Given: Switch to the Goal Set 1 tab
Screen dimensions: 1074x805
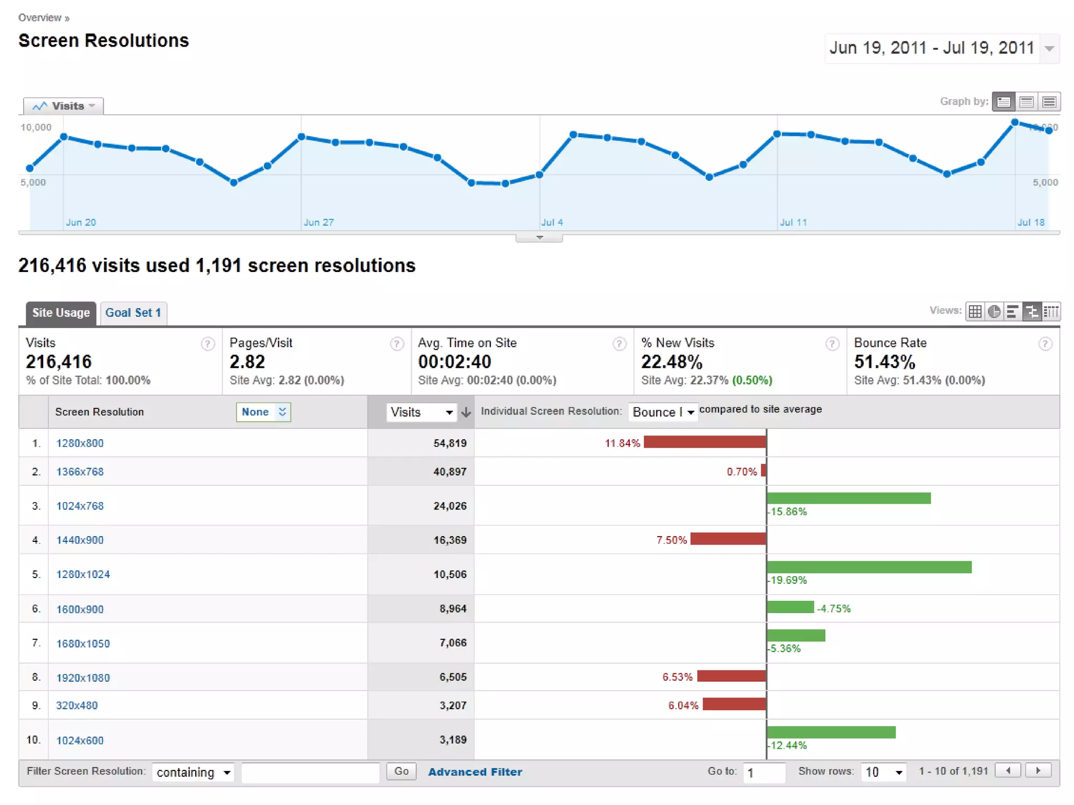Looking at the screenshot, I should pos(133,313).
